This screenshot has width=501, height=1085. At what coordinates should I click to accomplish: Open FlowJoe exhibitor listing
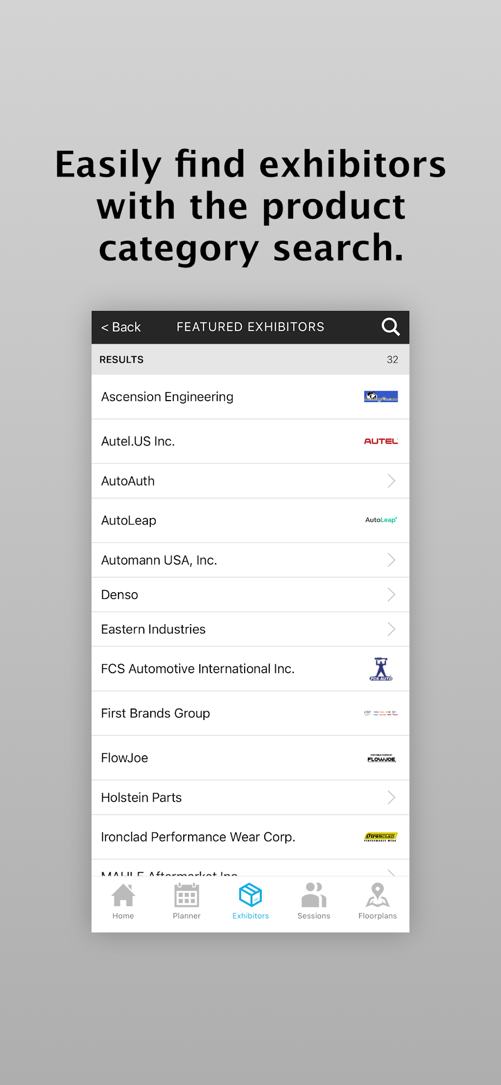[124, 758]
